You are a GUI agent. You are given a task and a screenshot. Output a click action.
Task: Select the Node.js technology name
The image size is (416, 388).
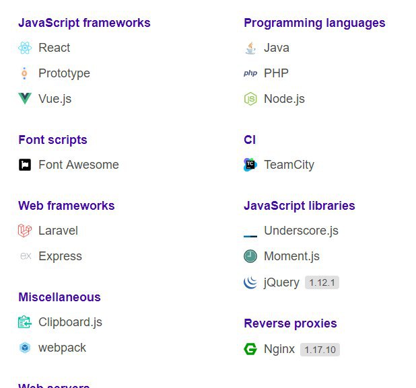click(285, 99)
